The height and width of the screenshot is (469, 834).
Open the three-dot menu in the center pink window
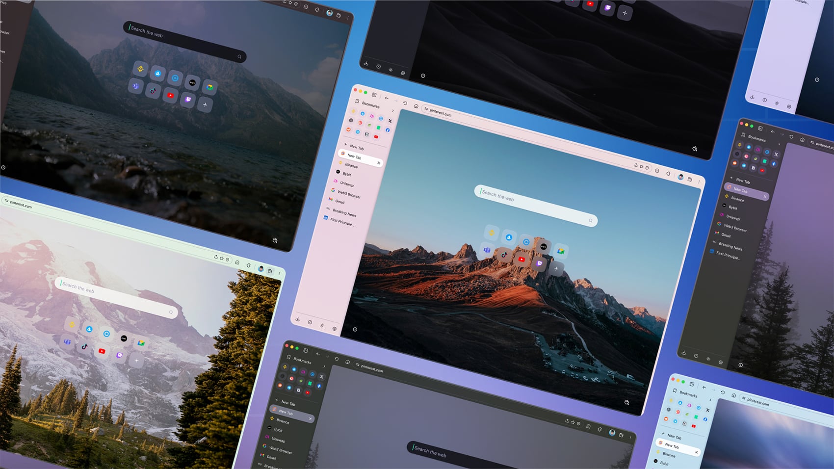(x=699, y=182)
